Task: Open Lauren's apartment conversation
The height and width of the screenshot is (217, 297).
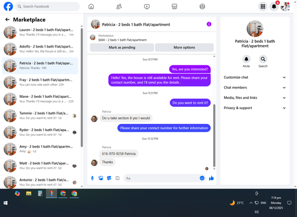Action: pyautogui.click(x=40, y=32)
